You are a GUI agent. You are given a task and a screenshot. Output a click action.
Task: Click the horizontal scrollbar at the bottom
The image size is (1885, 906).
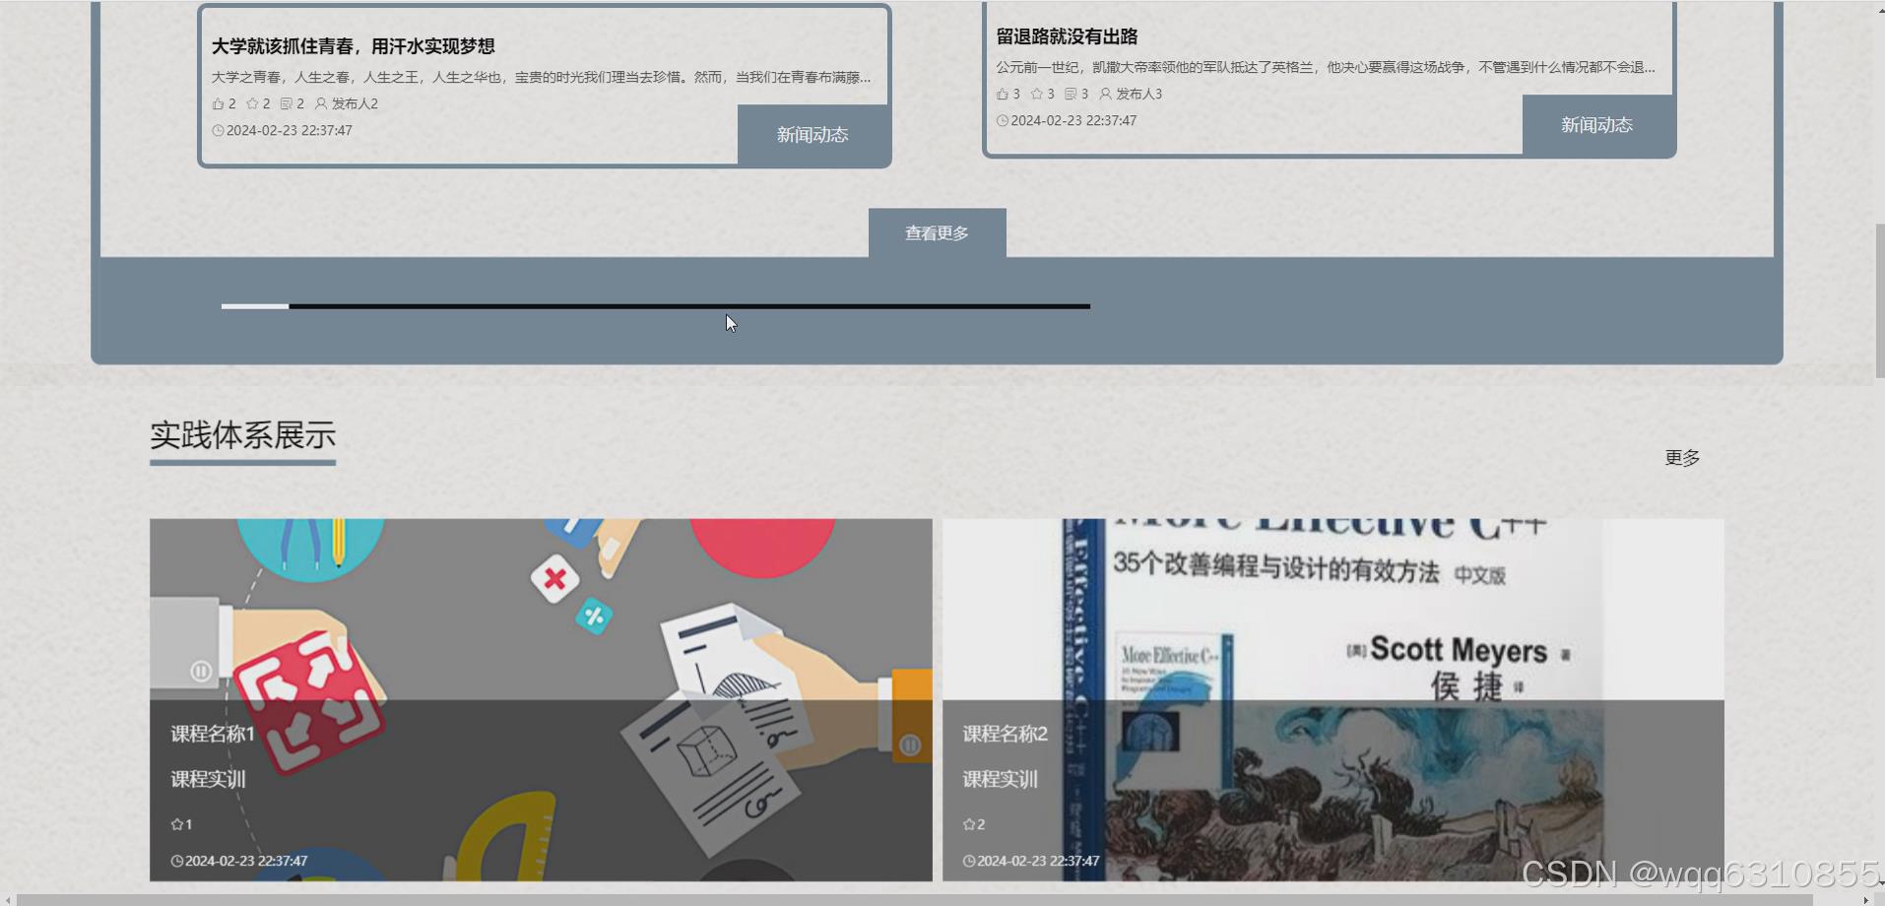pos(915,900)
